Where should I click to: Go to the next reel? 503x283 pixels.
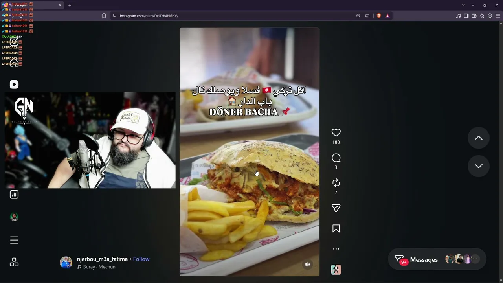(x=478, y=166)
